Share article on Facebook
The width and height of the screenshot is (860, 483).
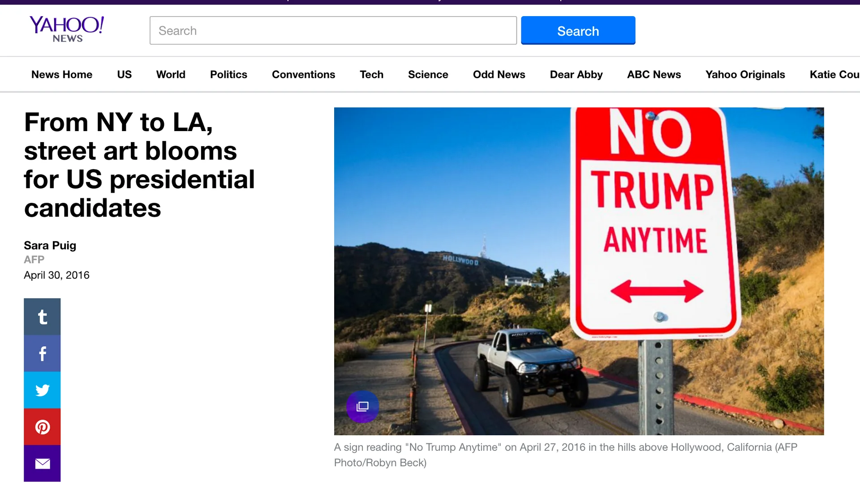42,353
